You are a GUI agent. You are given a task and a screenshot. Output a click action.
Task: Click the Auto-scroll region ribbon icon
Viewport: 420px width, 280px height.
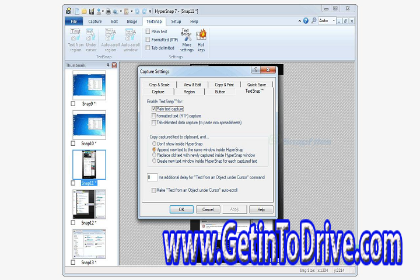[110, 40]
